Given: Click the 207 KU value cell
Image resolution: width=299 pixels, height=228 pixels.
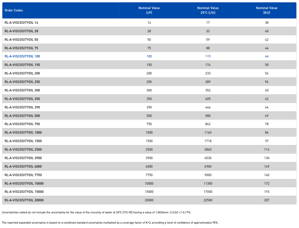Looking at the screenshot, I should (267, 200).
